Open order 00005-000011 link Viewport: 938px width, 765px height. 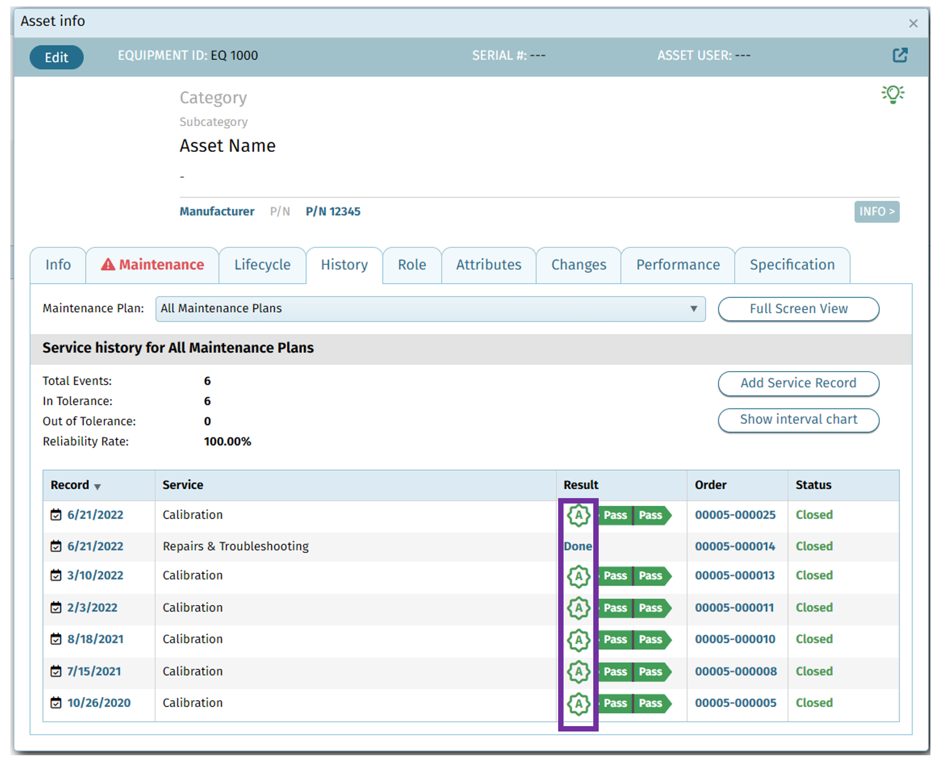click(x=734, y=608)
